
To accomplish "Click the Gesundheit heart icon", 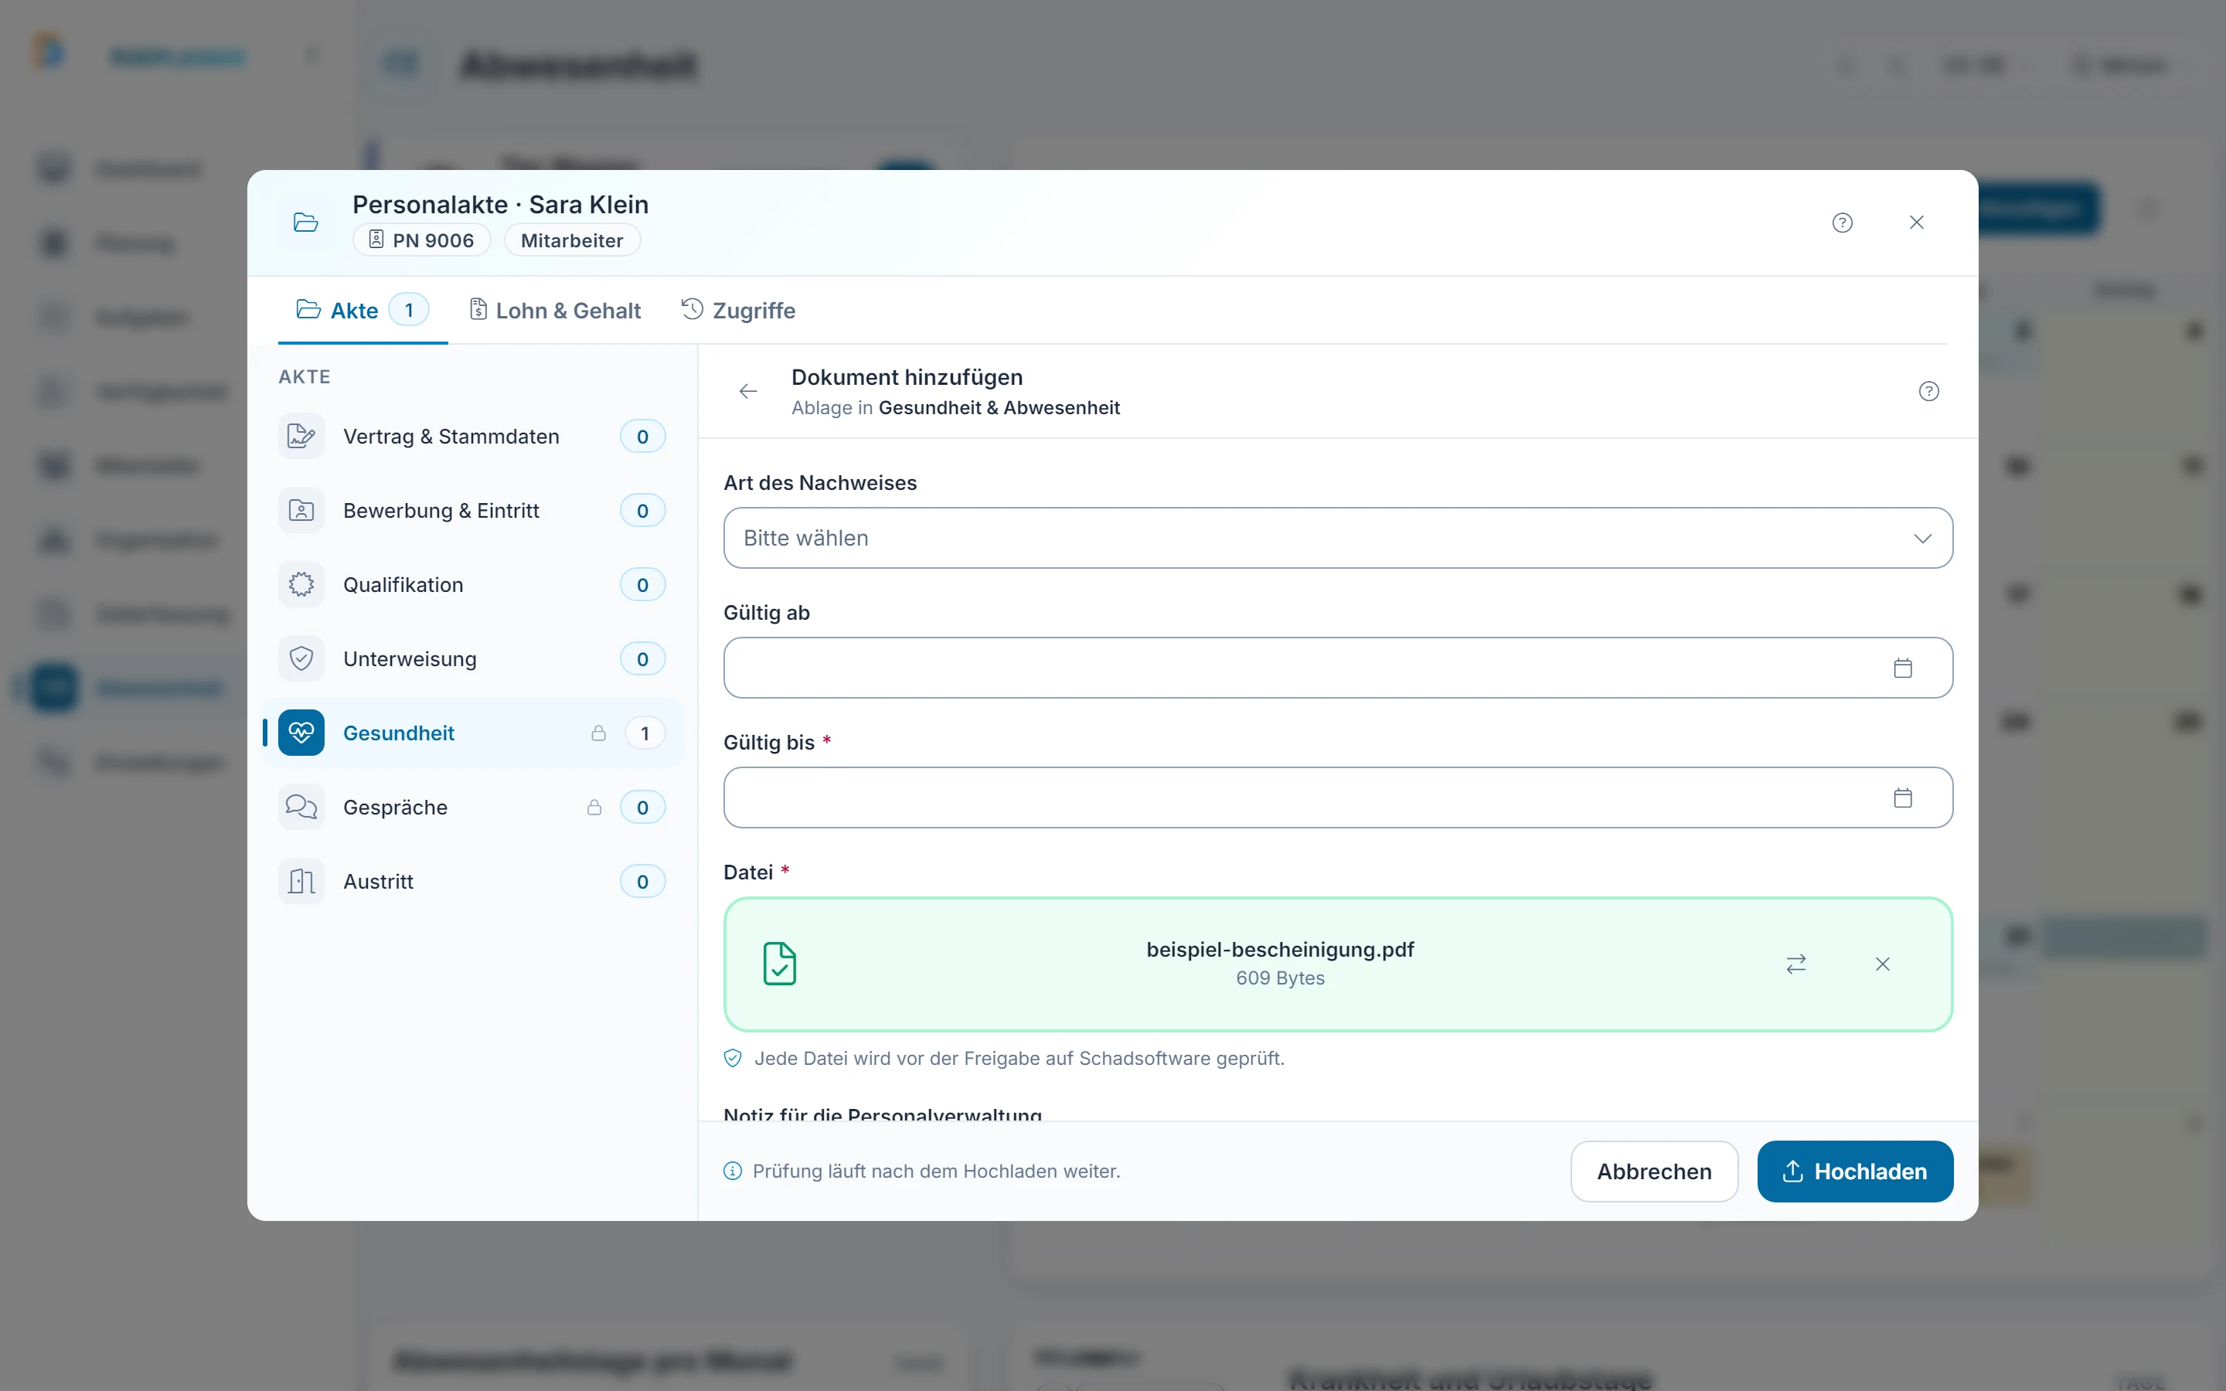I will tap(301, 733).
